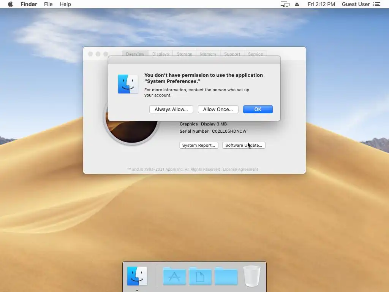Zoom the About This Mac window
Screen dimensions: 389x292
click(x=106, y=54)
